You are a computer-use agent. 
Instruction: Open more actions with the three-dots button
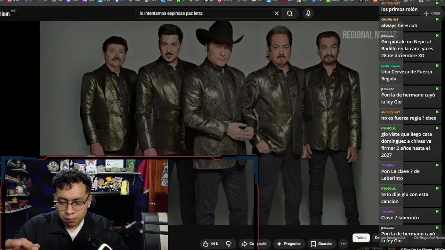343,244
